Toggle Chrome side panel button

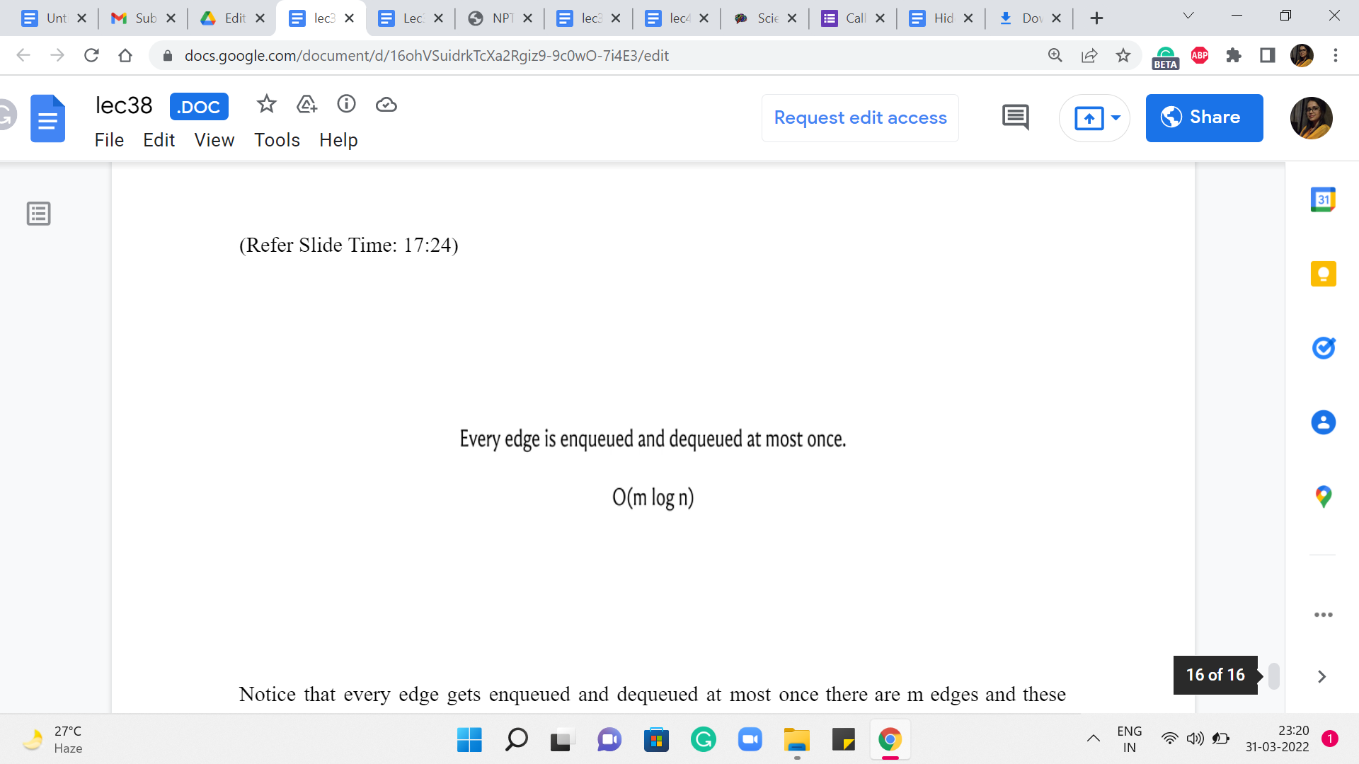(1267, 55)
